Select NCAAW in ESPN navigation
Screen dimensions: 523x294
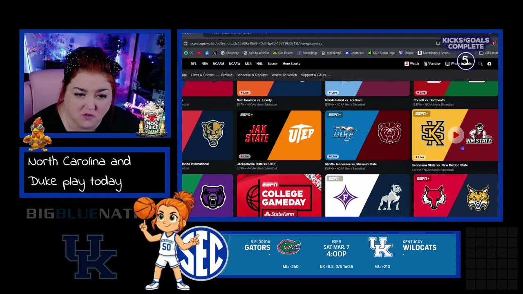click(235, 64)
